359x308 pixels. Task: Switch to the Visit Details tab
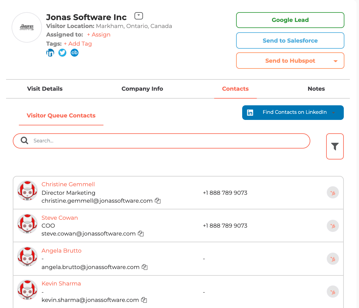click(x=45, y=89)
